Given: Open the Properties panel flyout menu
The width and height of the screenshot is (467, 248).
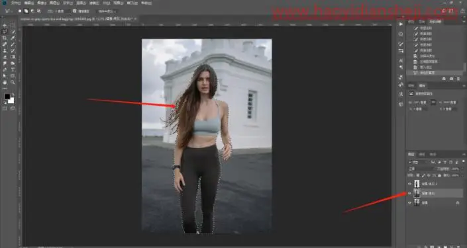Looking at the screenshot, I should [464, 85].
